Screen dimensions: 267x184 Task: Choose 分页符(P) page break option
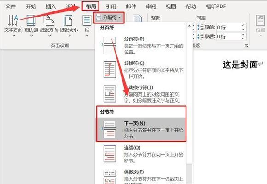tap(141, 45)
